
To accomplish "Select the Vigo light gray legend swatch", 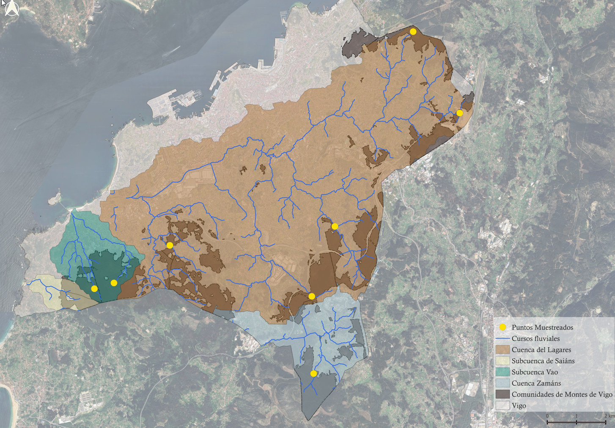I will pos(502,405).
